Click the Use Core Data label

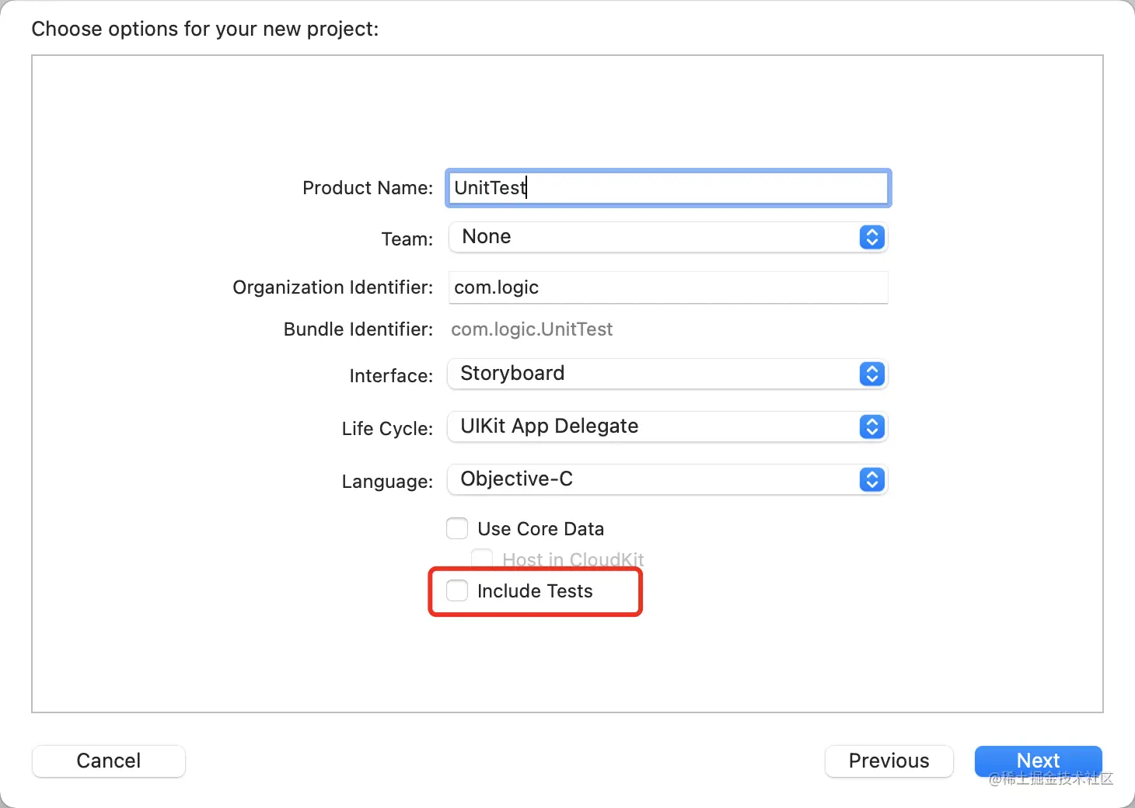tap(540, 529)
